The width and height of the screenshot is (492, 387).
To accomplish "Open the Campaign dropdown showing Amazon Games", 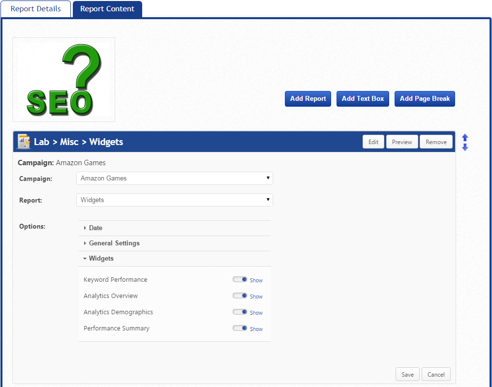I will click(x=174, y=179).
